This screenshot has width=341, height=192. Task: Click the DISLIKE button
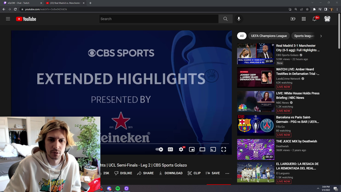123,173
